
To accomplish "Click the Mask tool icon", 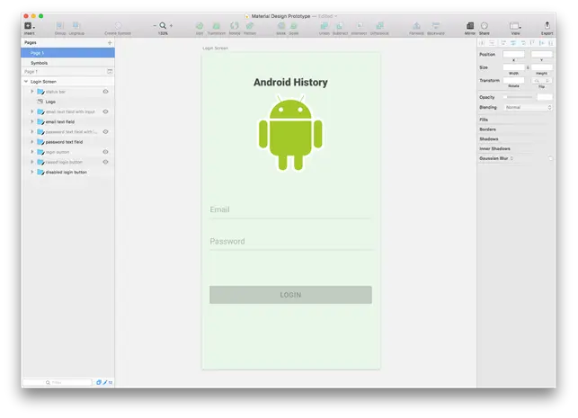I will (280, 25).
